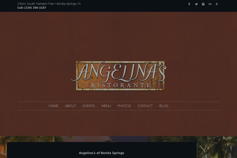Open the ABOUT menu item
237x158 pixels.
tap(70, 106)
